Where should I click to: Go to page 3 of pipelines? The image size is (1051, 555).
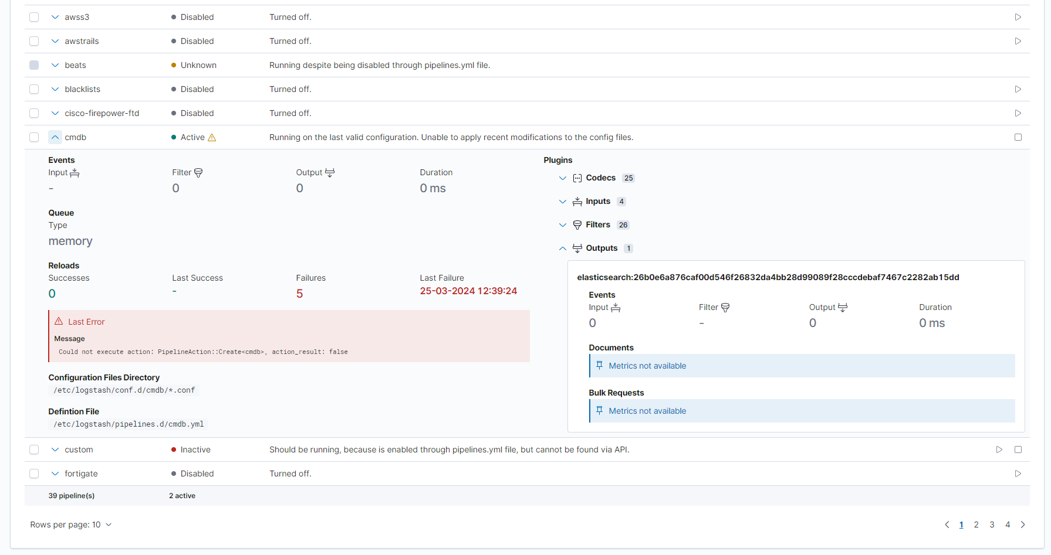(992, 525)
